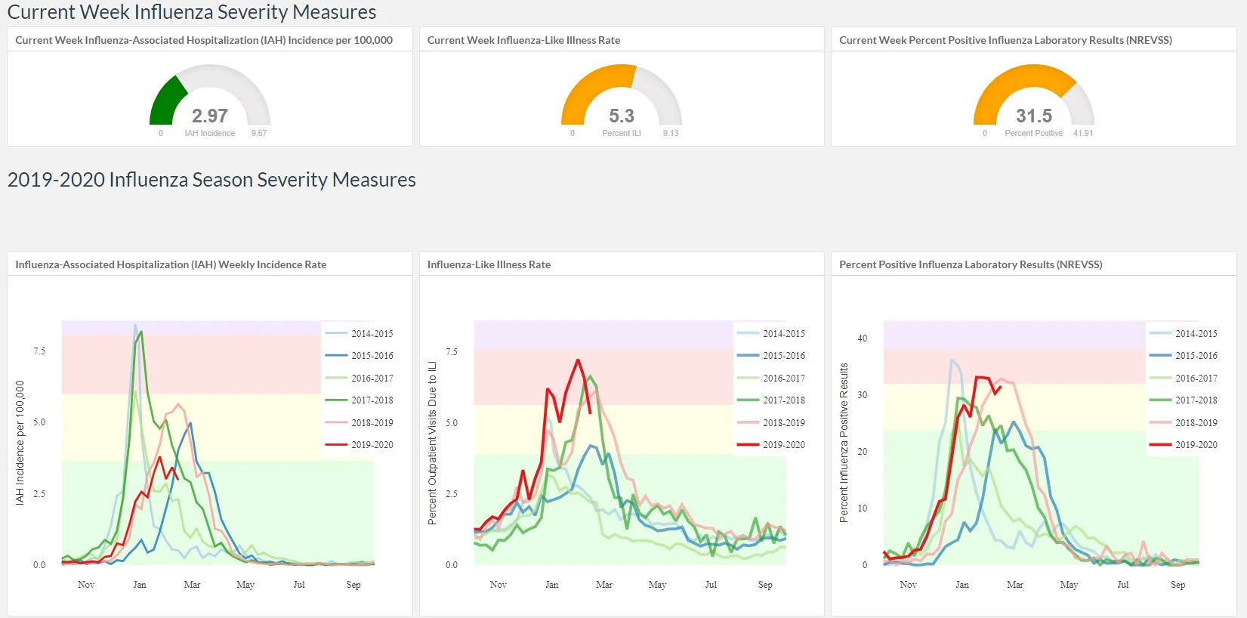Toggle 2019-2020 in NREVSS Percent Positive legend
1247x618 pixels.
[x=1184, y=444]
